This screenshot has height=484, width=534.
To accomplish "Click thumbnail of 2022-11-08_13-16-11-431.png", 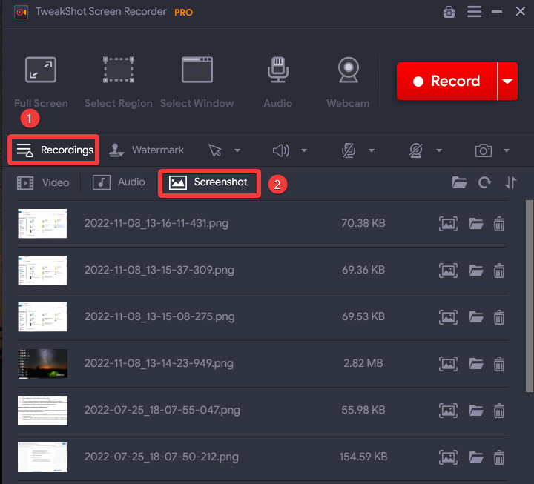I will 42,223.
